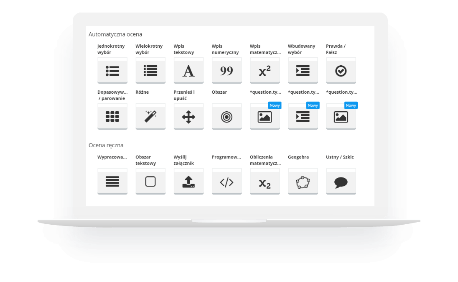Viewport: 458px width, 282px height.
Task: Pick the Przenieś i upuść arrows icon
Action: click(x=188, y=117)
